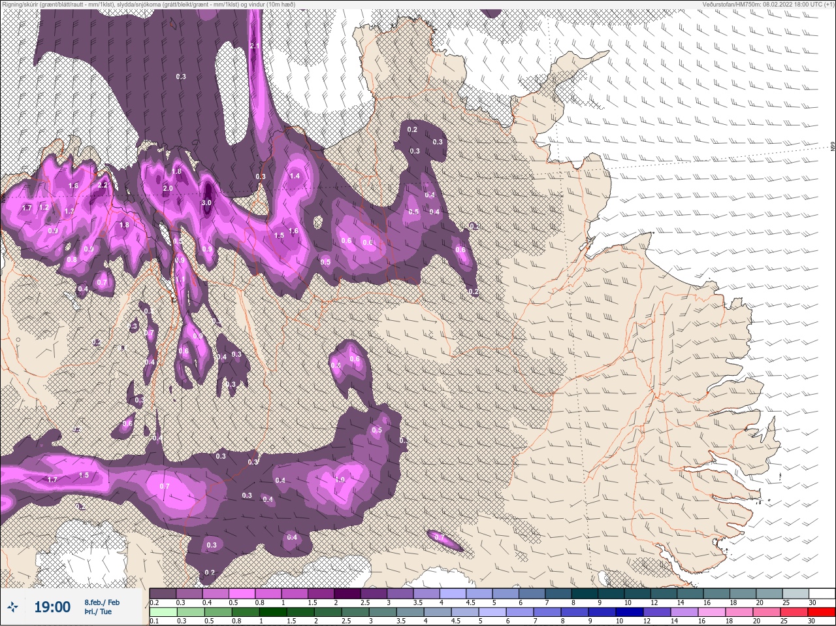The height and width of the screenshot is (626, 836).
Task: Click the 2.2 precipitation value on the map
Action: pos(103,185)
